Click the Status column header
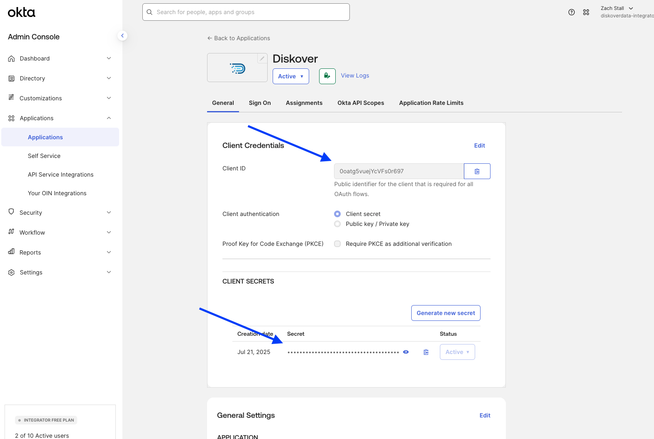654x439 pixels. [448, 334]
